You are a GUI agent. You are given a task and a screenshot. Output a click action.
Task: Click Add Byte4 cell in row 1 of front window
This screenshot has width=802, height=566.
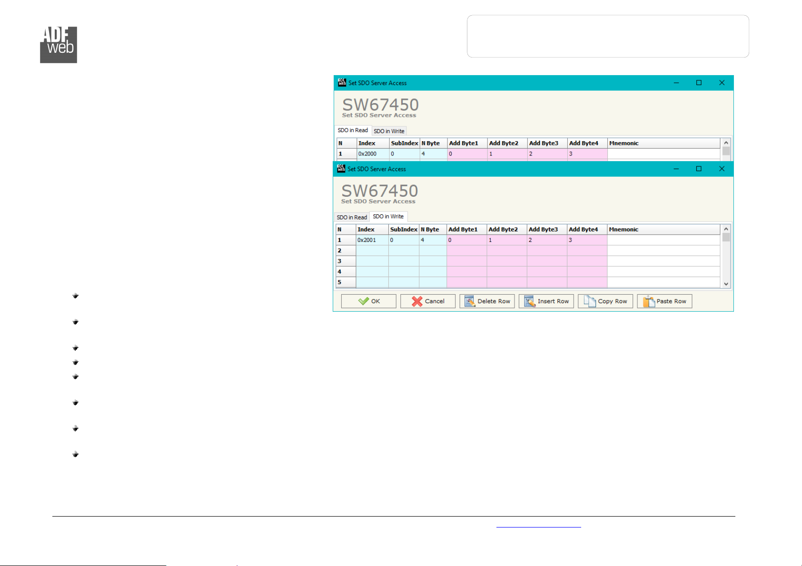[x=587, y=240]
